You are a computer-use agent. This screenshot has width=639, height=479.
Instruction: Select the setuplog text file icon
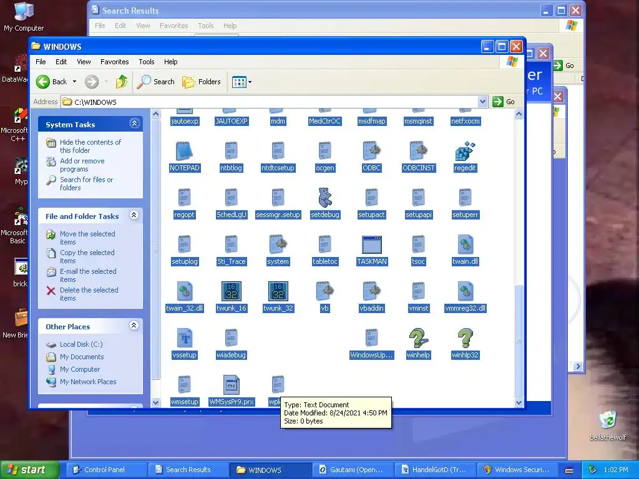point(184,245)
